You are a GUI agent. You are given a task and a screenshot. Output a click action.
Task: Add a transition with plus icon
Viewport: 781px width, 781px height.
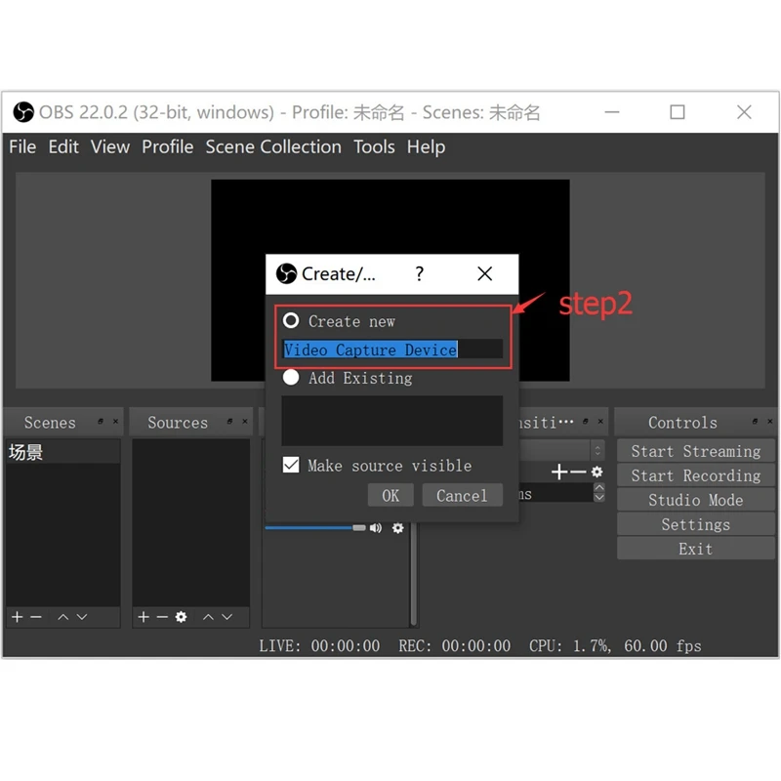pos(559,472)
